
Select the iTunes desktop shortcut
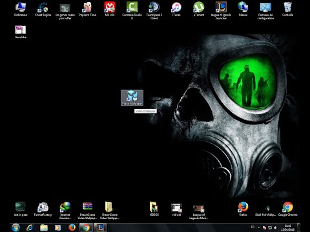176,10
